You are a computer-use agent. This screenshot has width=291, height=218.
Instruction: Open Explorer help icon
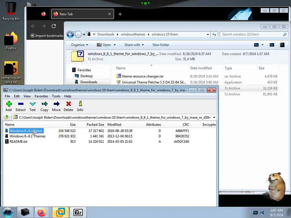[282, 45]
